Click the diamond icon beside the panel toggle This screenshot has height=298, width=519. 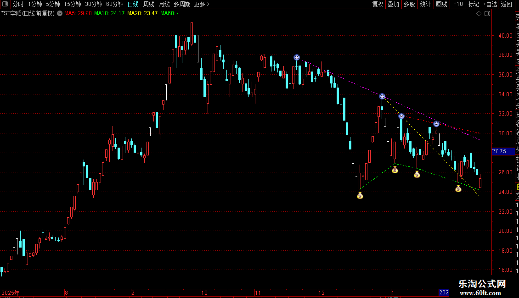479,14
